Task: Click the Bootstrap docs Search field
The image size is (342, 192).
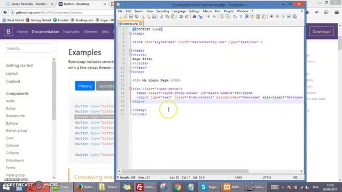Action: (28, 48)
